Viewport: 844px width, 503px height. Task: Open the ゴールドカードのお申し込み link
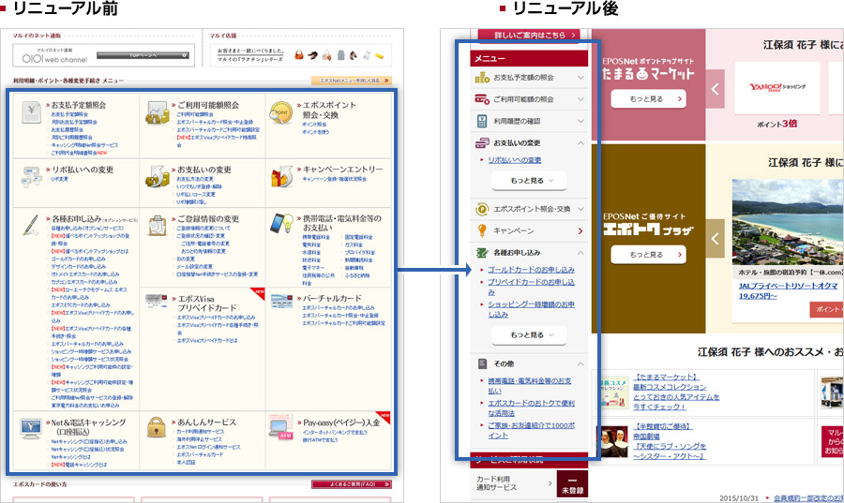point(532,270)
